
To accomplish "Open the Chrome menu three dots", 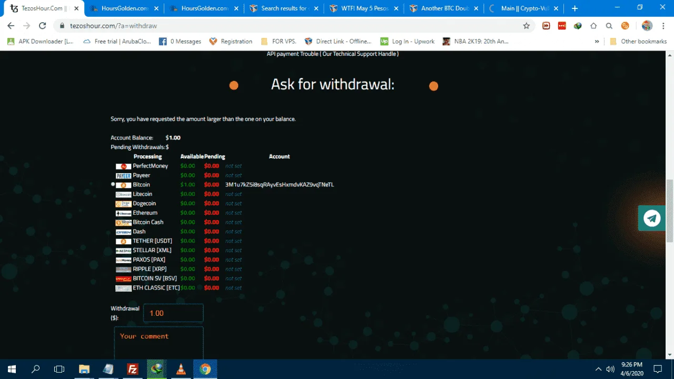I will 663,26.
